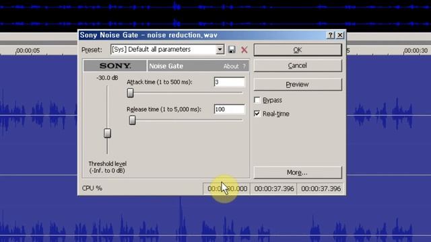Select the -30.0 dB threshold readout
Viewport: 431px width, 242px height.
pyautogui.click(x=107, y=78)
